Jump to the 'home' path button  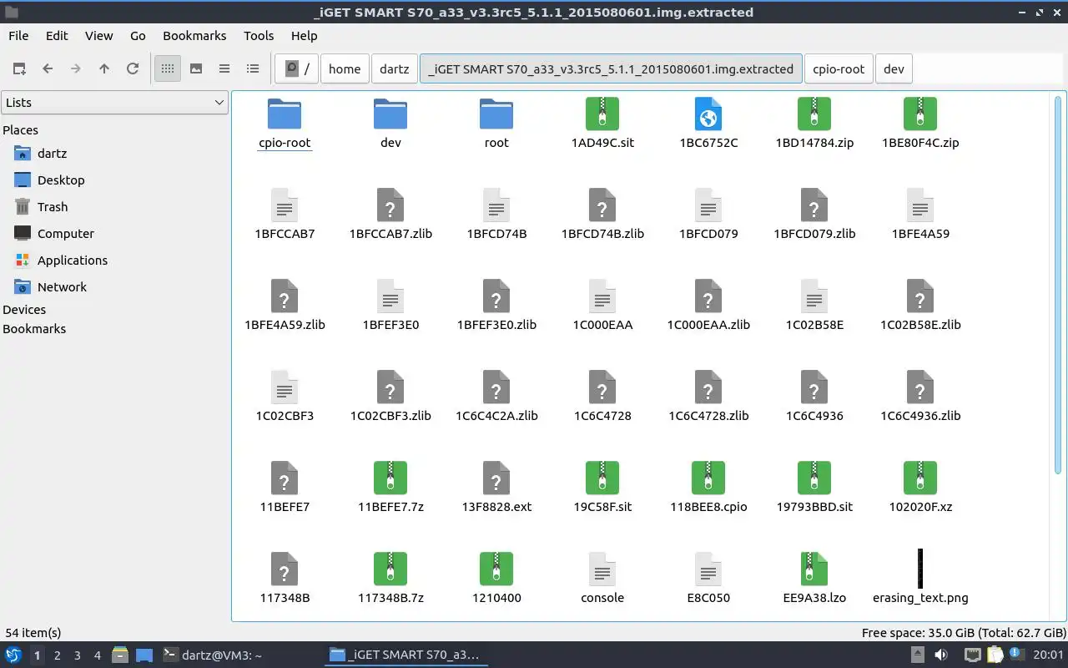[345, 69]
